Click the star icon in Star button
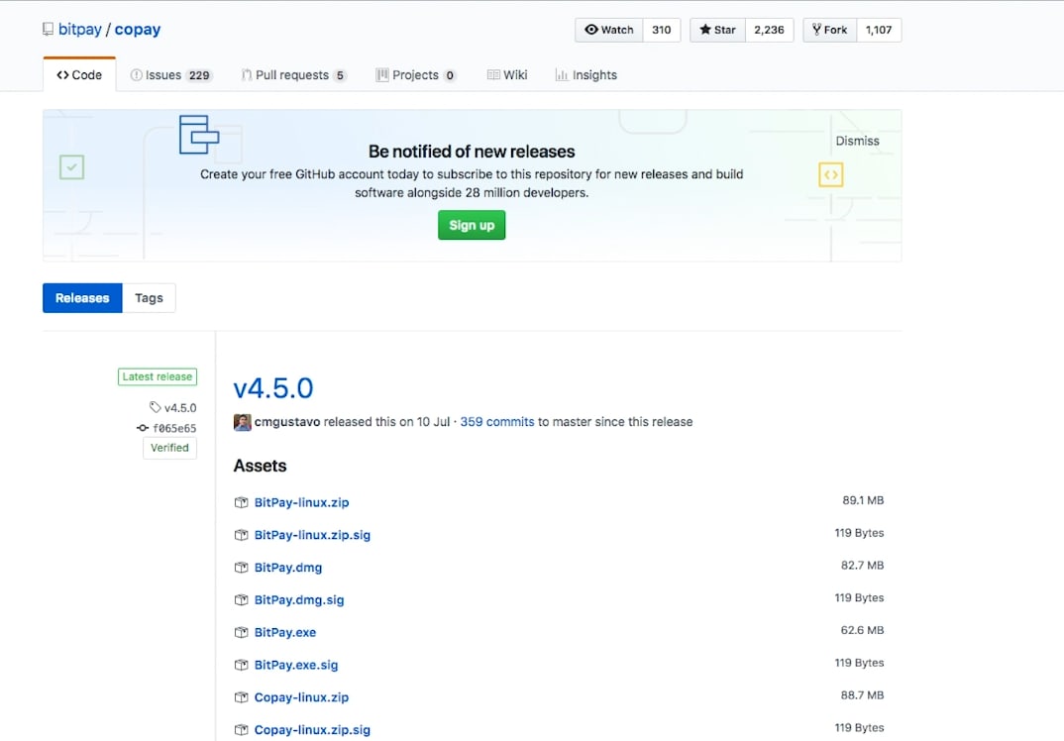Image resolution: width=1064 pixels, height=741 pixels. tap(705, 30)
